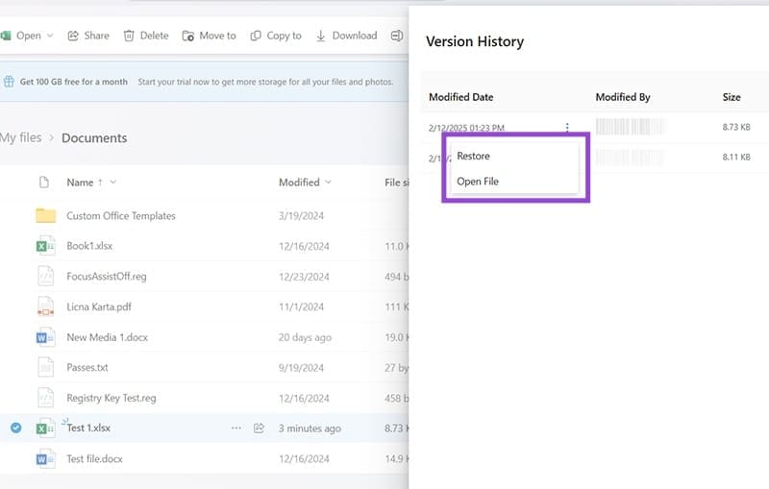
Task: Click the text file icon of Passes.txt
Action: click(x=45, y=368)
